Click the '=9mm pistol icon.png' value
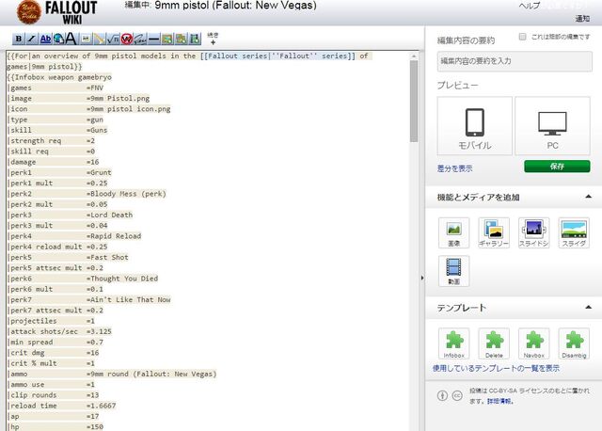The height and width of the screenshot is (431, 602). click(128, 109)
